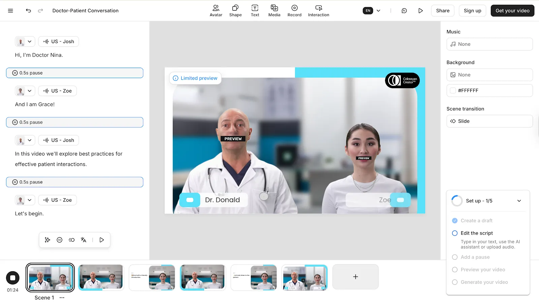Screen dimensions: 539x304
Task: Click the undo arrow icon
Action: [x=28, y=11]
